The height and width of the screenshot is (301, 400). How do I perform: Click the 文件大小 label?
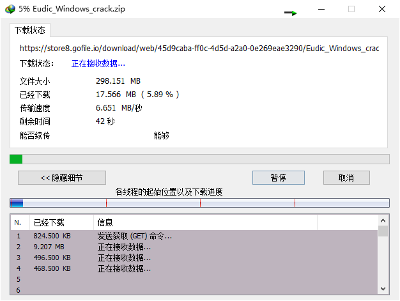pyautogui.click(x=35, y=81)
